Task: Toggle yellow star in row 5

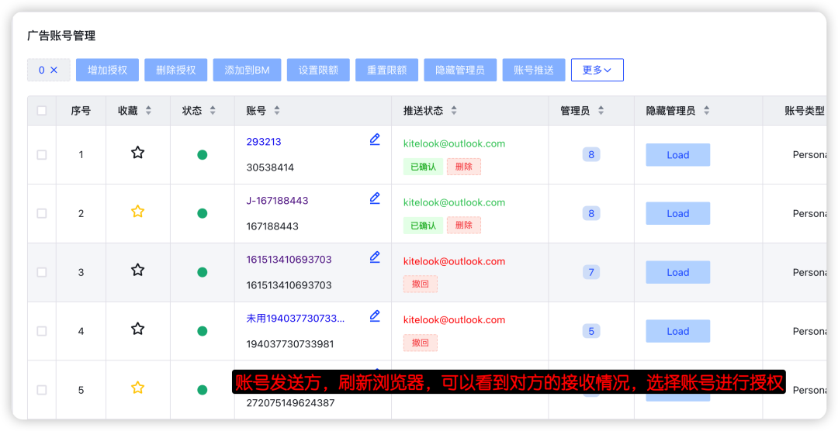Action: click(138, 388)
